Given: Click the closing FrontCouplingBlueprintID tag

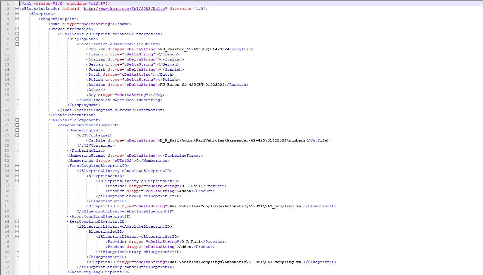Looking at the screenshot, I should pos(99,216).
